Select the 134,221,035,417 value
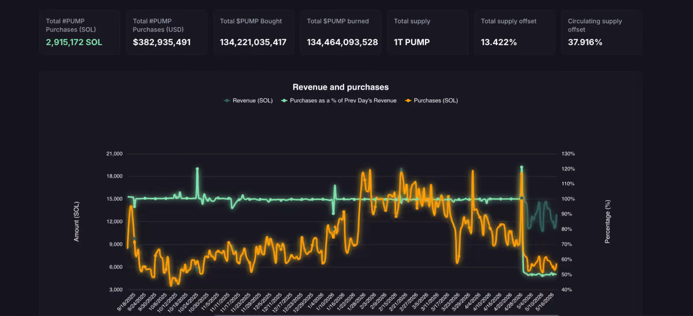693x316 pixels. coord(253,42)
